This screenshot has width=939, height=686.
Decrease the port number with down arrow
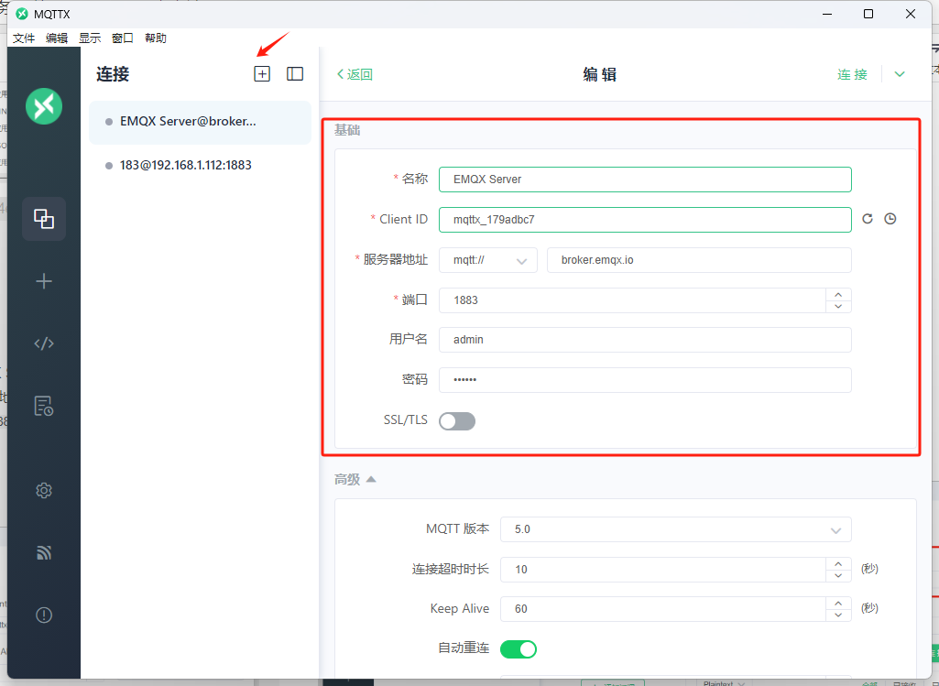[838, 307]
